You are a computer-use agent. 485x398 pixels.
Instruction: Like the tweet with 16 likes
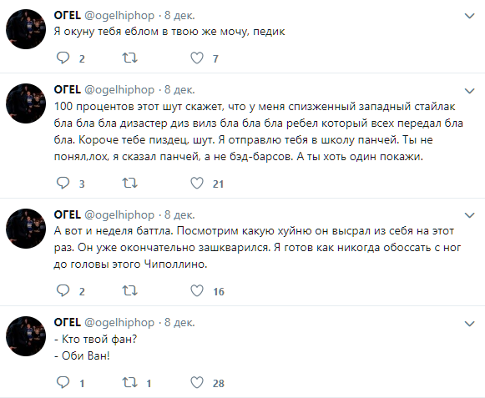pyautogui.click(x=197, y=290)
